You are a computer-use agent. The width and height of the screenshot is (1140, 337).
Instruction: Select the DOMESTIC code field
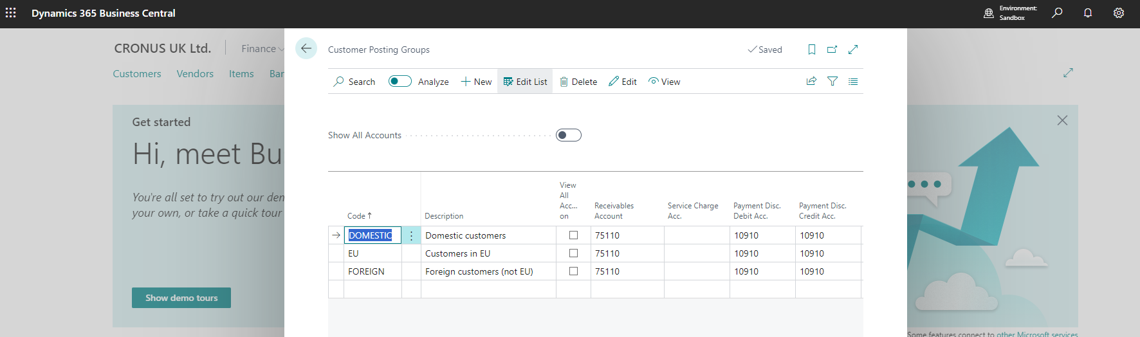372,235
